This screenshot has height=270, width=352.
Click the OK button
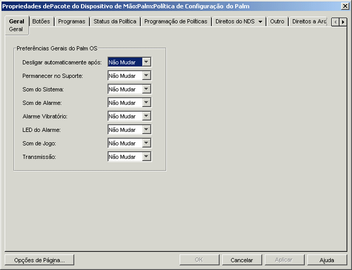pyautogui.click(x=199, y=260)
